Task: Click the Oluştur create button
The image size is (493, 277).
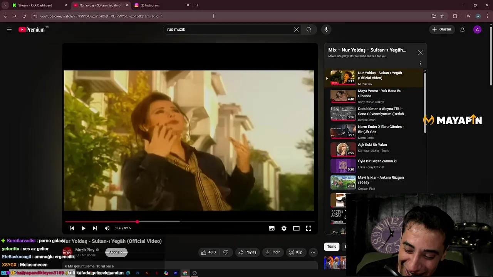Action: (x=441, y=30)
